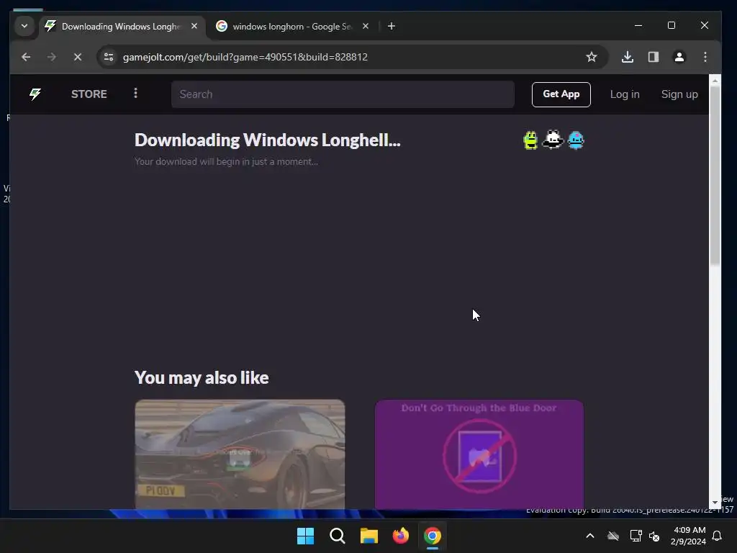Click the OneDrive cloud tray icon
This screenshot has width=737, height=553.
(613, 536)
